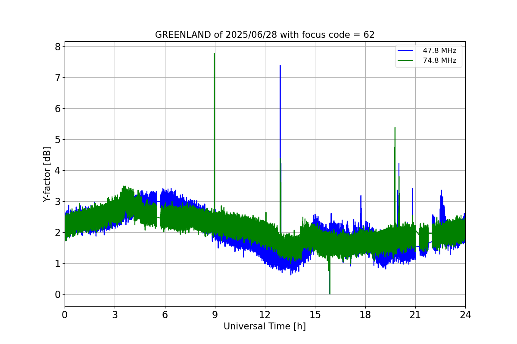This screenshot has width=517, height=344.
Task: Click the blue line sample in legend
Action: click(406, 51)
